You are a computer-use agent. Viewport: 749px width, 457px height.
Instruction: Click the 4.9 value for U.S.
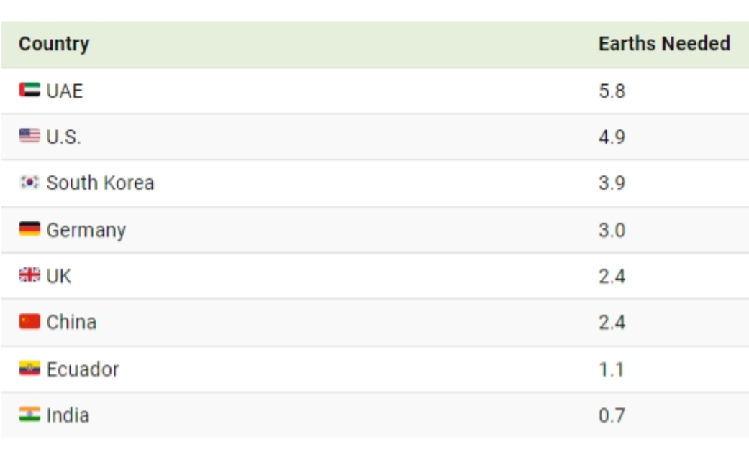(612, 137)
